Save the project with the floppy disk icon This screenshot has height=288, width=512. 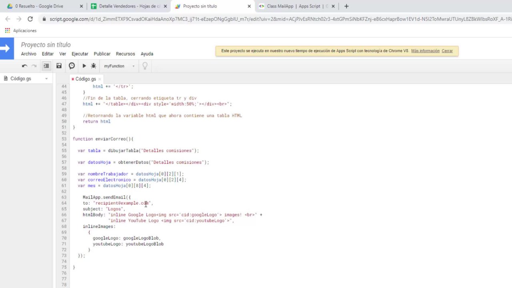[59, 66]
